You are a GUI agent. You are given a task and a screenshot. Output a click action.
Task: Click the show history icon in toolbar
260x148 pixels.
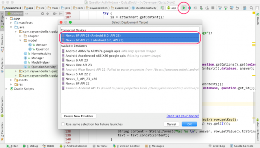pyautogui.click(x=232, y=8)
